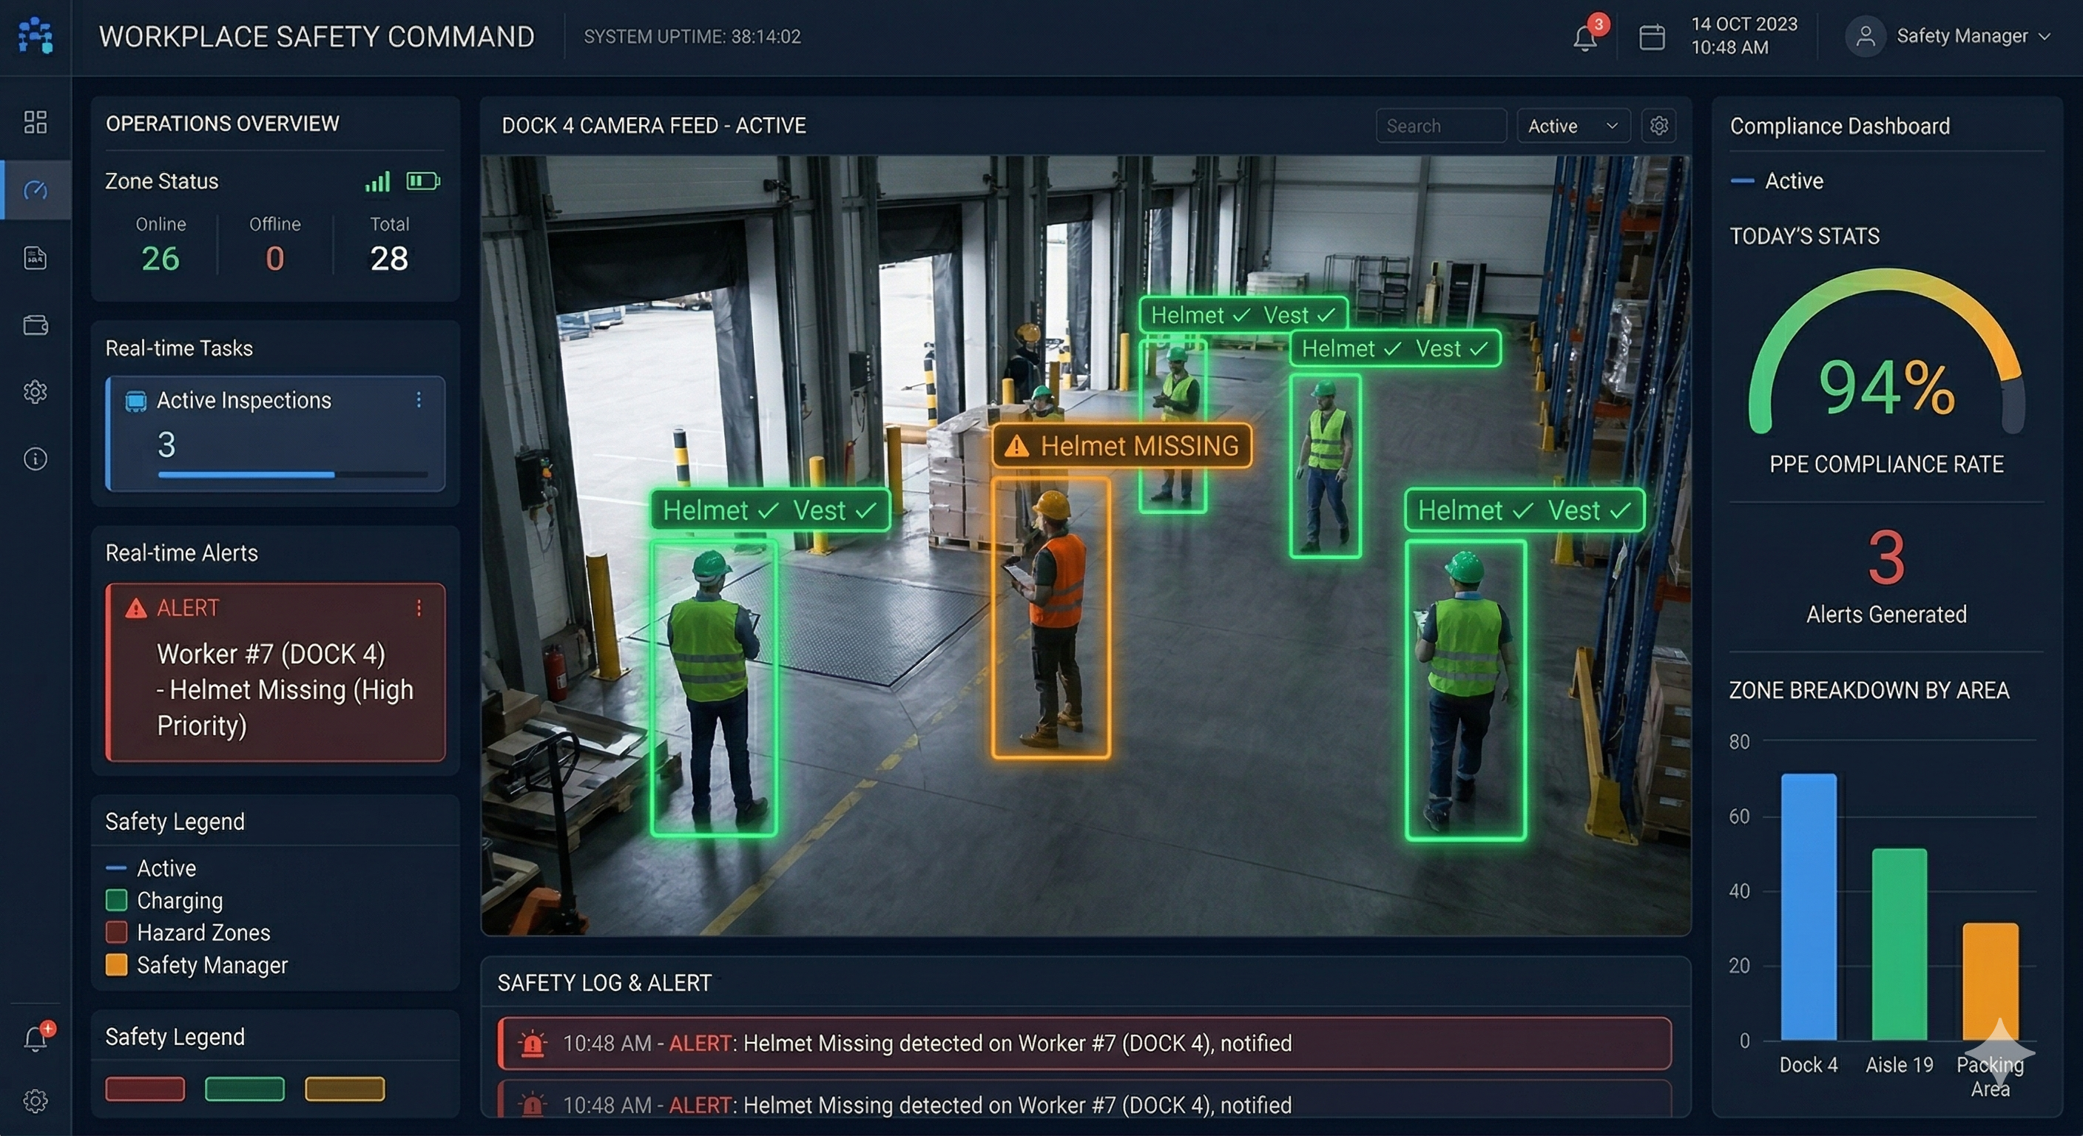2083x1136 pixels.
Task: Click the calendar icon next to notifications
Action: (x=1652, y=37)
